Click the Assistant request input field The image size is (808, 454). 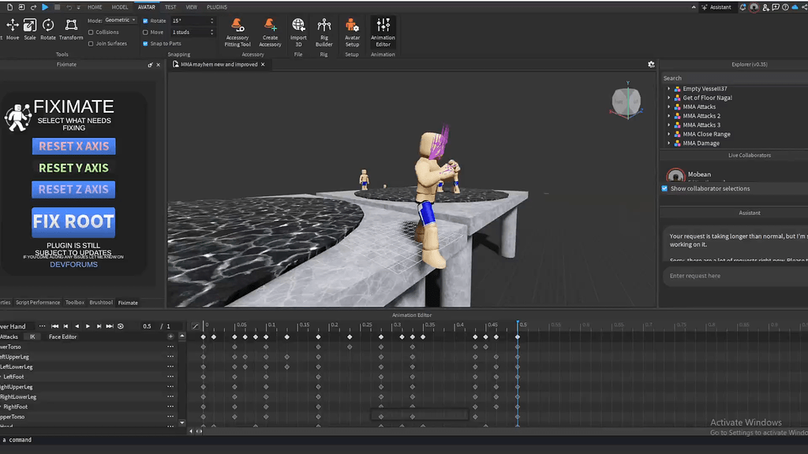(735, 276)
